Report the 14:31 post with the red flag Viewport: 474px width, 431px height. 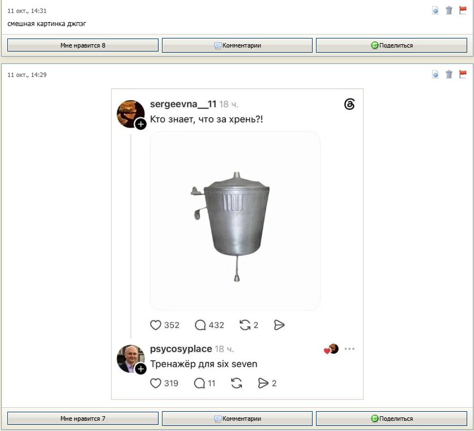pos(463,10)
